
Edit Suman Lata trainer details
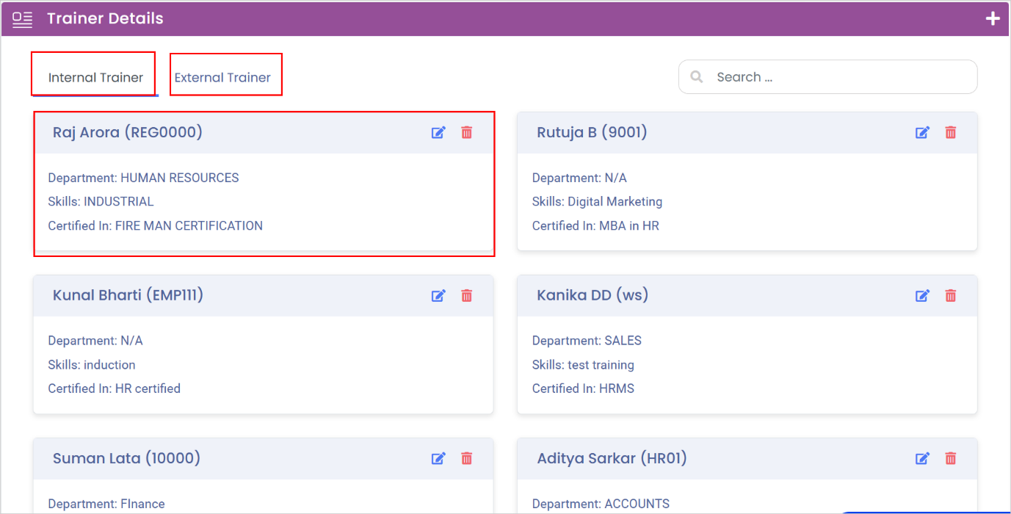[438, 458]
